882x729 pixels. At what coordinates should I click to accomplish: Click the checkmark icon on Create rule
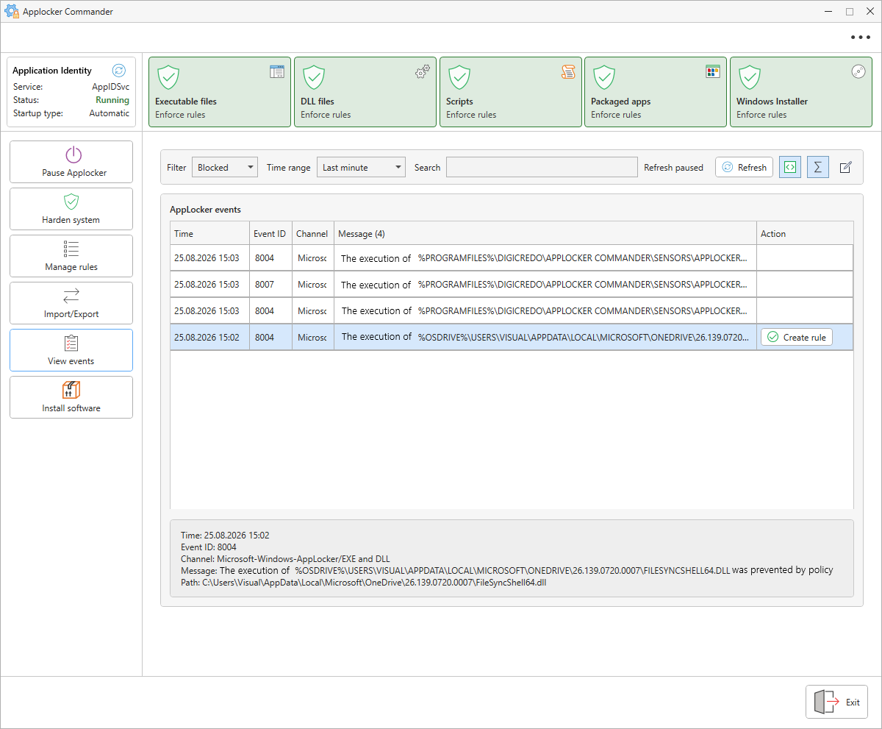(x=772, y=337)
